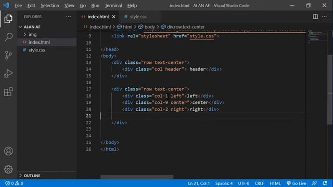
Task: Click Ln 21, Col 1 in status bar
Action: (x=199, y=183)
